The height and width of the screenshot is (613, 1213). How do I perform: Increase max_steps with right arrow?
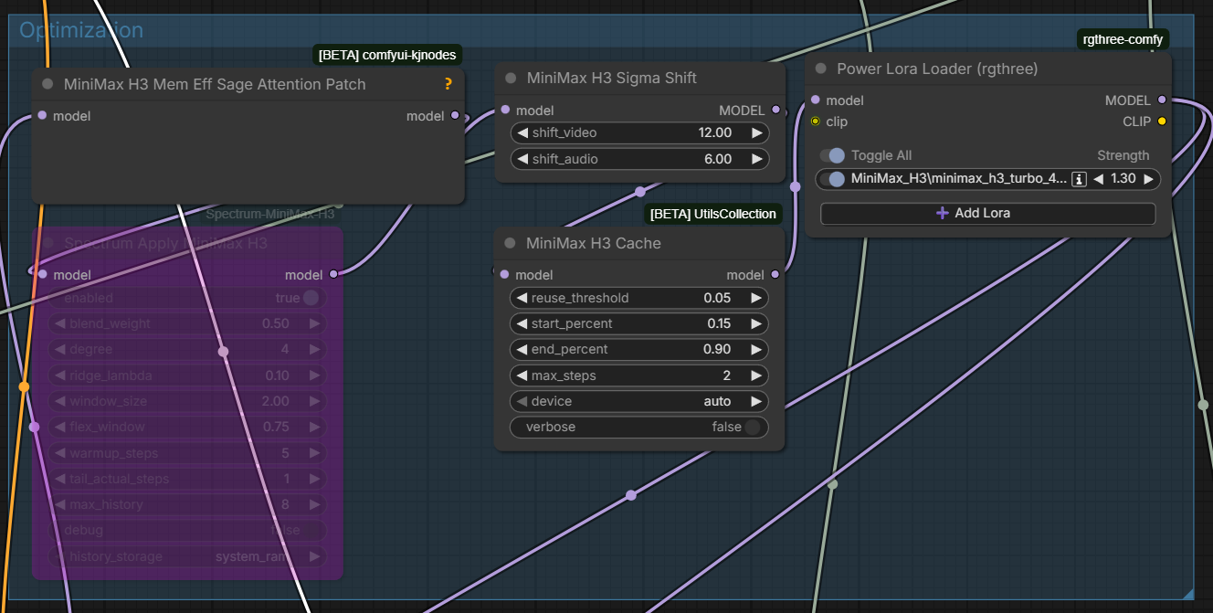(x=756, y=375)
